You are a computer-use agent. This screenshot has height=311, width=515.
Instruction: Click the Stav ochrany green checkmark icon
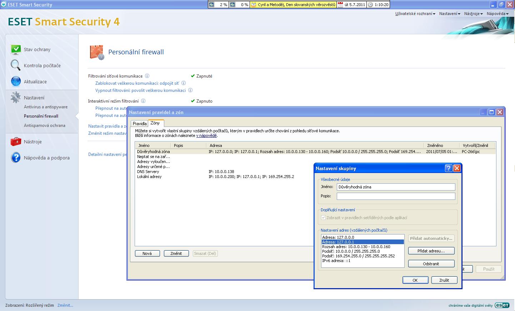click(16, 49)
